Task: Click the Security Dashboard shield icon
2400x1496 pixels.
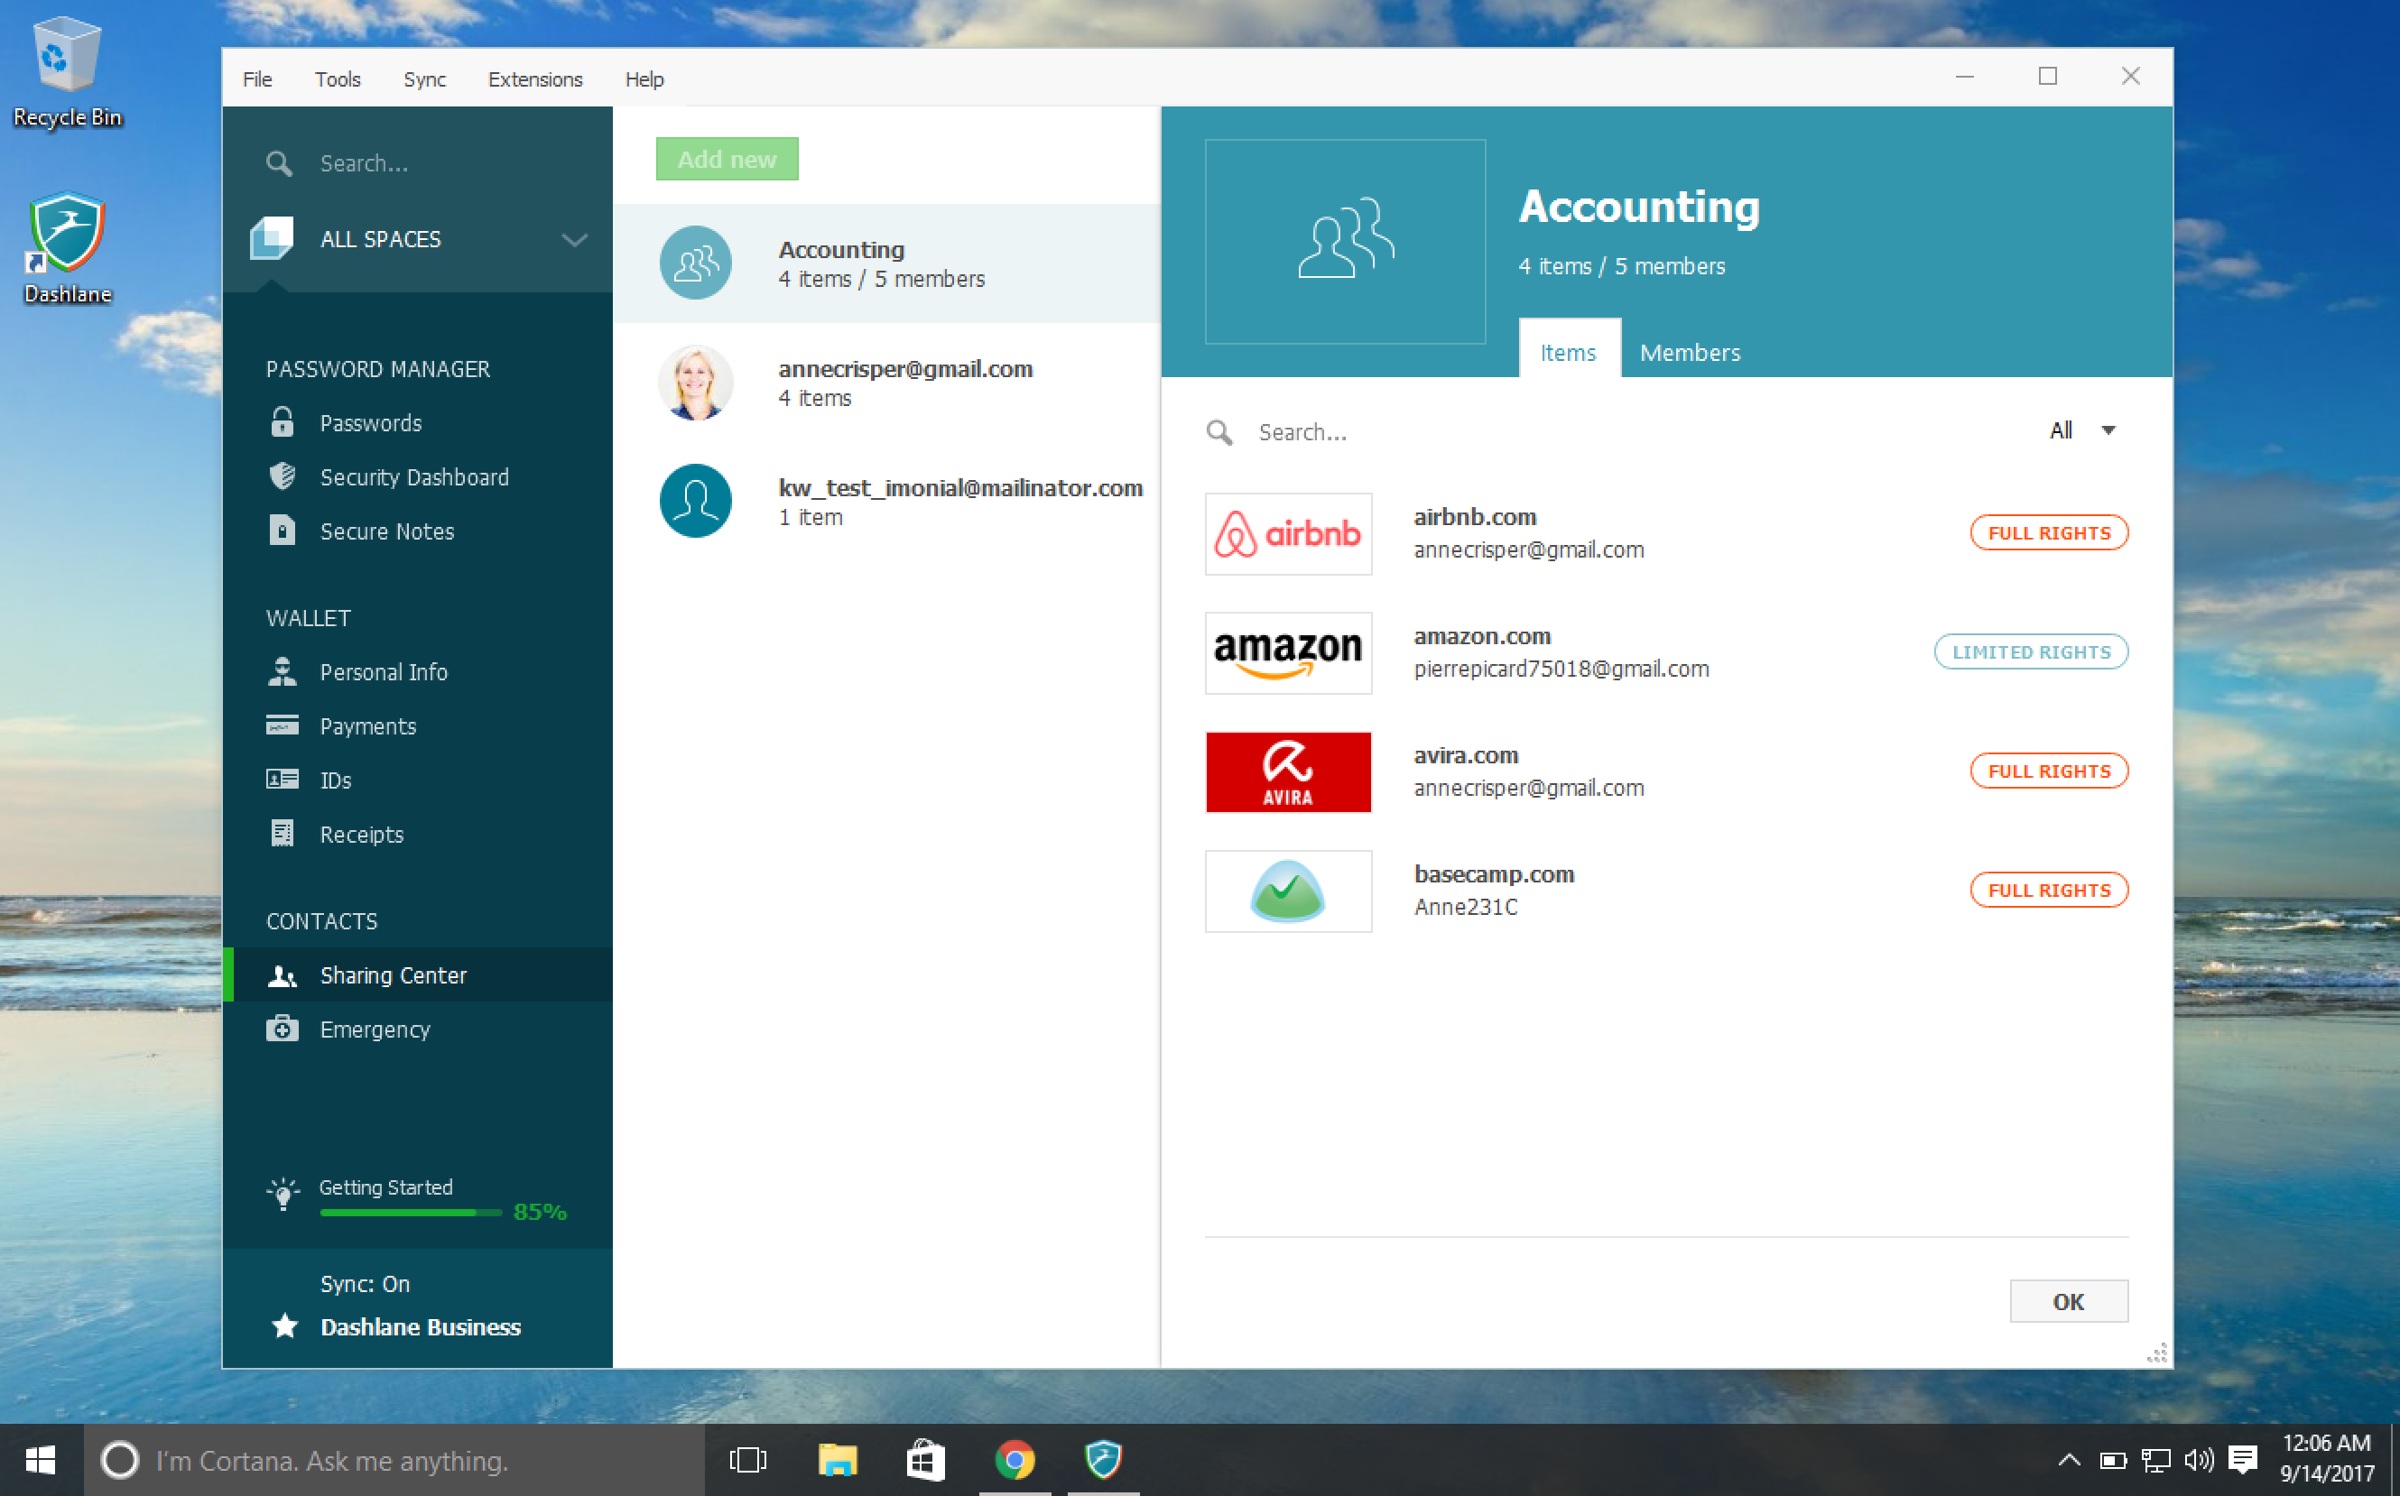Action: 283,477
